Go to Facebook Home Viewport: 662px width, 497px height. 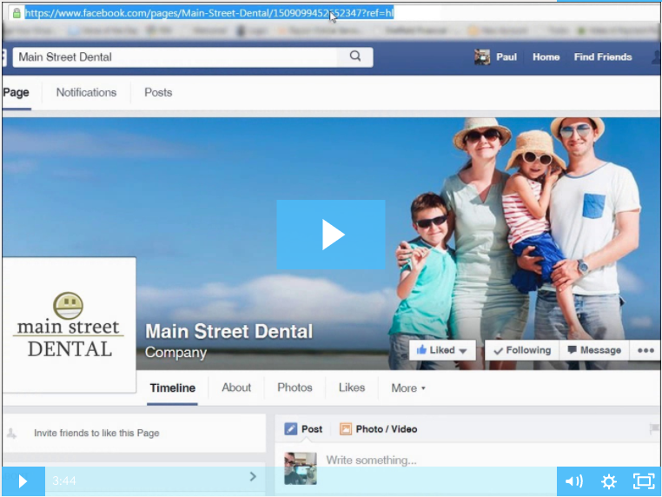pos(546,57)
